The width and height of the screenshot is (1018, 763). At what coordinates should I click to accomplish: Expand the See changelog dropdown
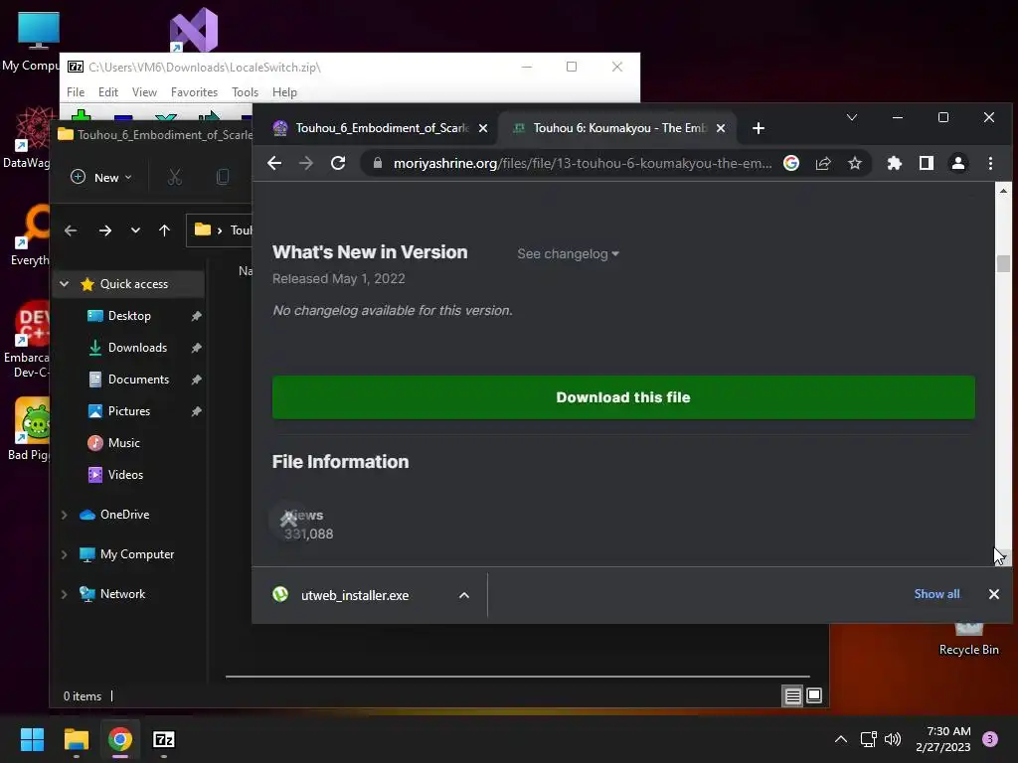[x=568, y=253]
